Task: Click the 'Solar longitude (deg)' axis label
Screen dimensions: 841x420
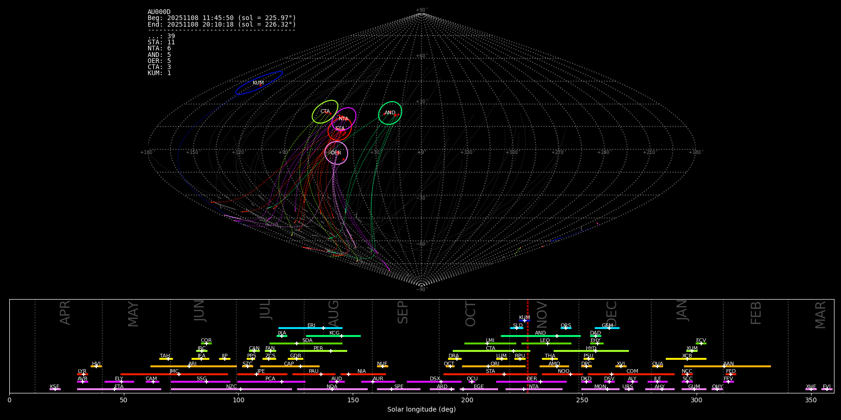Action: (x=421, y=410)
